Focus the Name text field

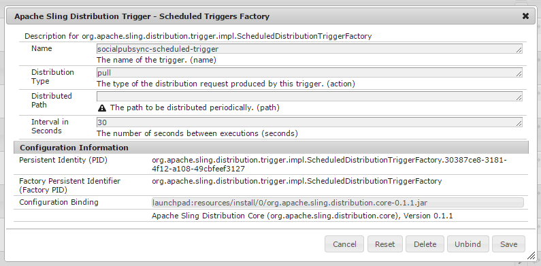click(x=310, y=49)
